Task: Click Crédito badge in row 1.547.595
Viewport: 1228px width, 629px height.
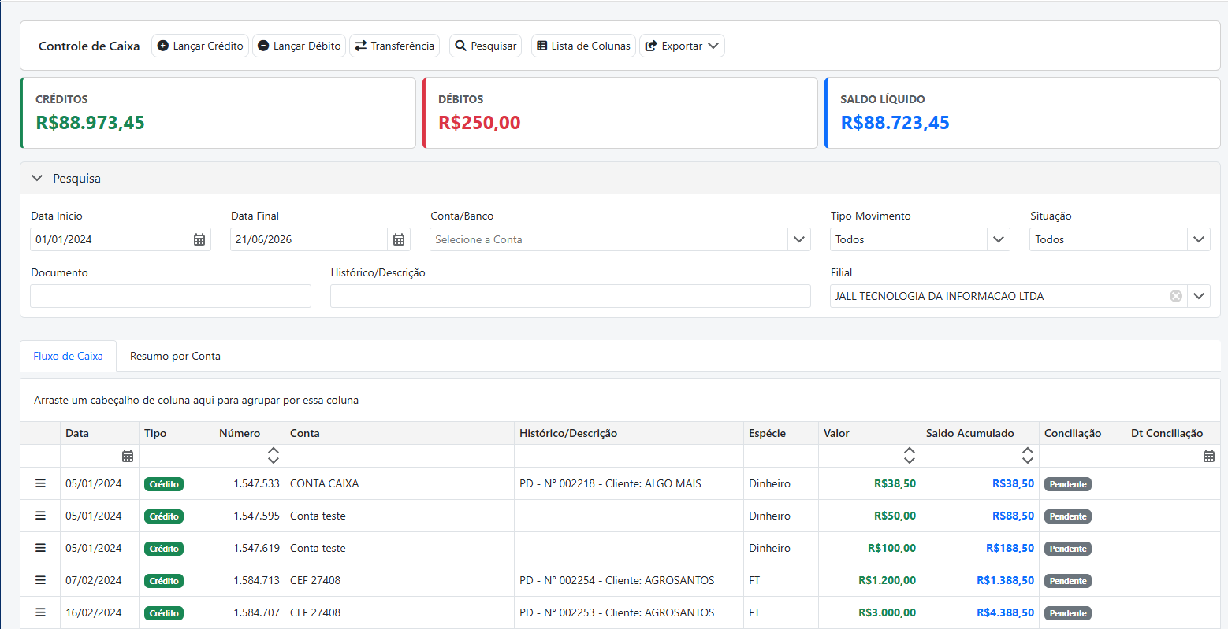Action: 164,516
